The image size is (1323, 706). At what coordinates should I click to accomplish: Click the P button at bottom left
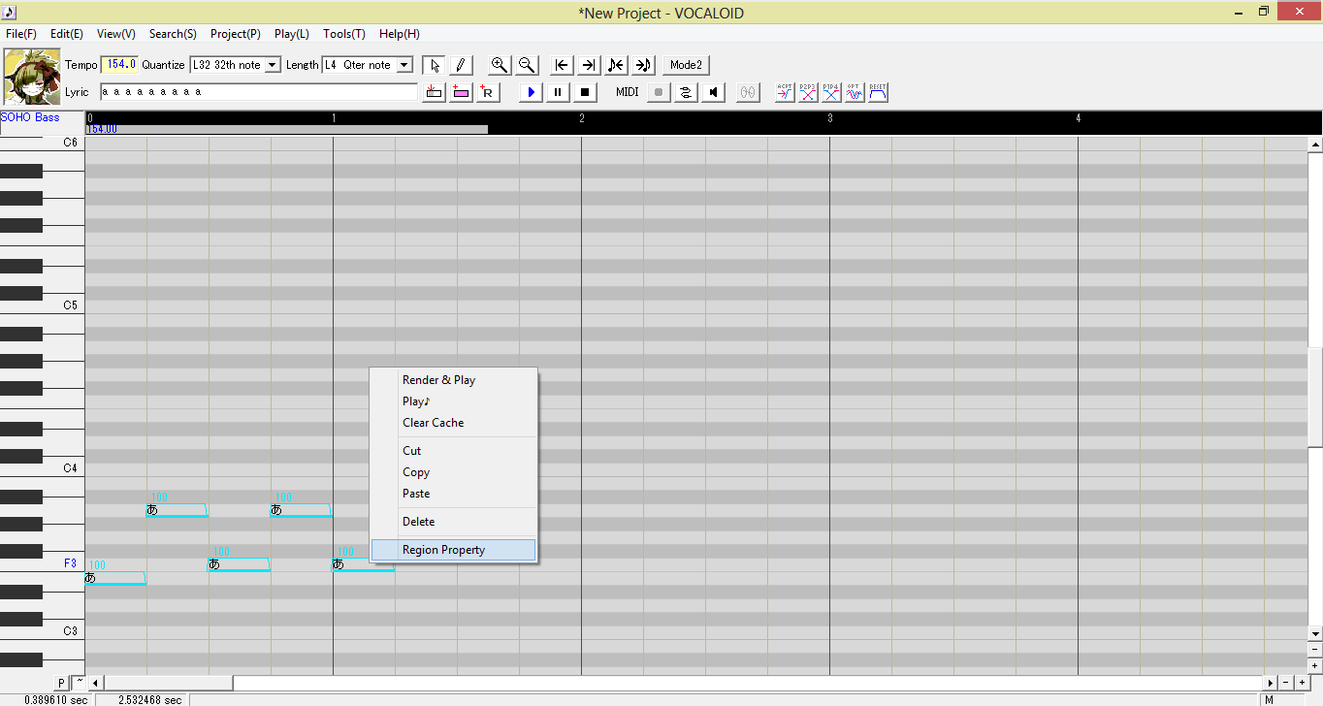(x=62, y=683)
